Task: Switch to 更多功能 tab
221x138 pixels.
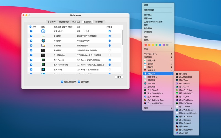Action: point(99,22)
